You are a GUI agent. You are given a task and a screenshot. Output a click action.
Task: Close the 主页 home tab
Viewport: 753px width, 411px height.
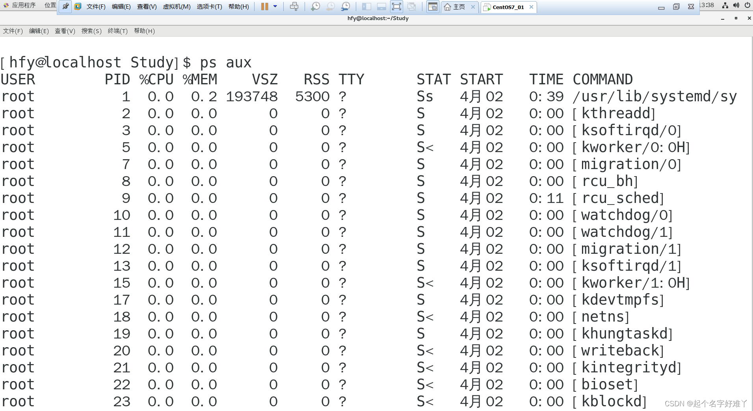[x=473, y=7]
